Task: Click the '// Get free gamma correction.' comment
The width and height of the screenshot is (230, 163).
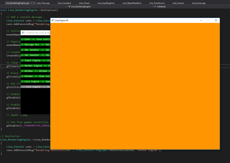Action: [x=28, y=122]
